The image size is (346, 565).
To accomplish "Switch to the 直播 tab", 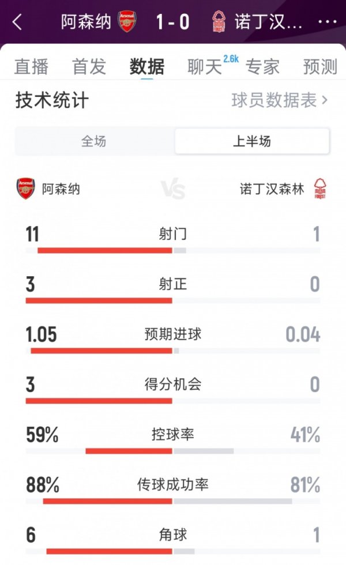I will pyautogui.click(x=31, y=67).
